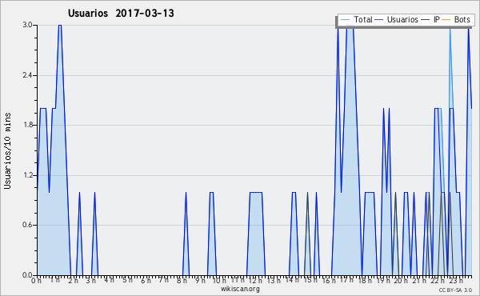
Task: Click the dark blue Usuarios legend line
Action: pos(379,20)
